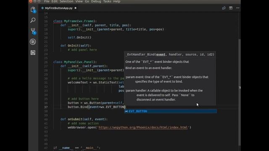Open the wxpython.org Phoenix docs link
The width and height of the screenshot is (269, 151).
(x=143, y=128)
